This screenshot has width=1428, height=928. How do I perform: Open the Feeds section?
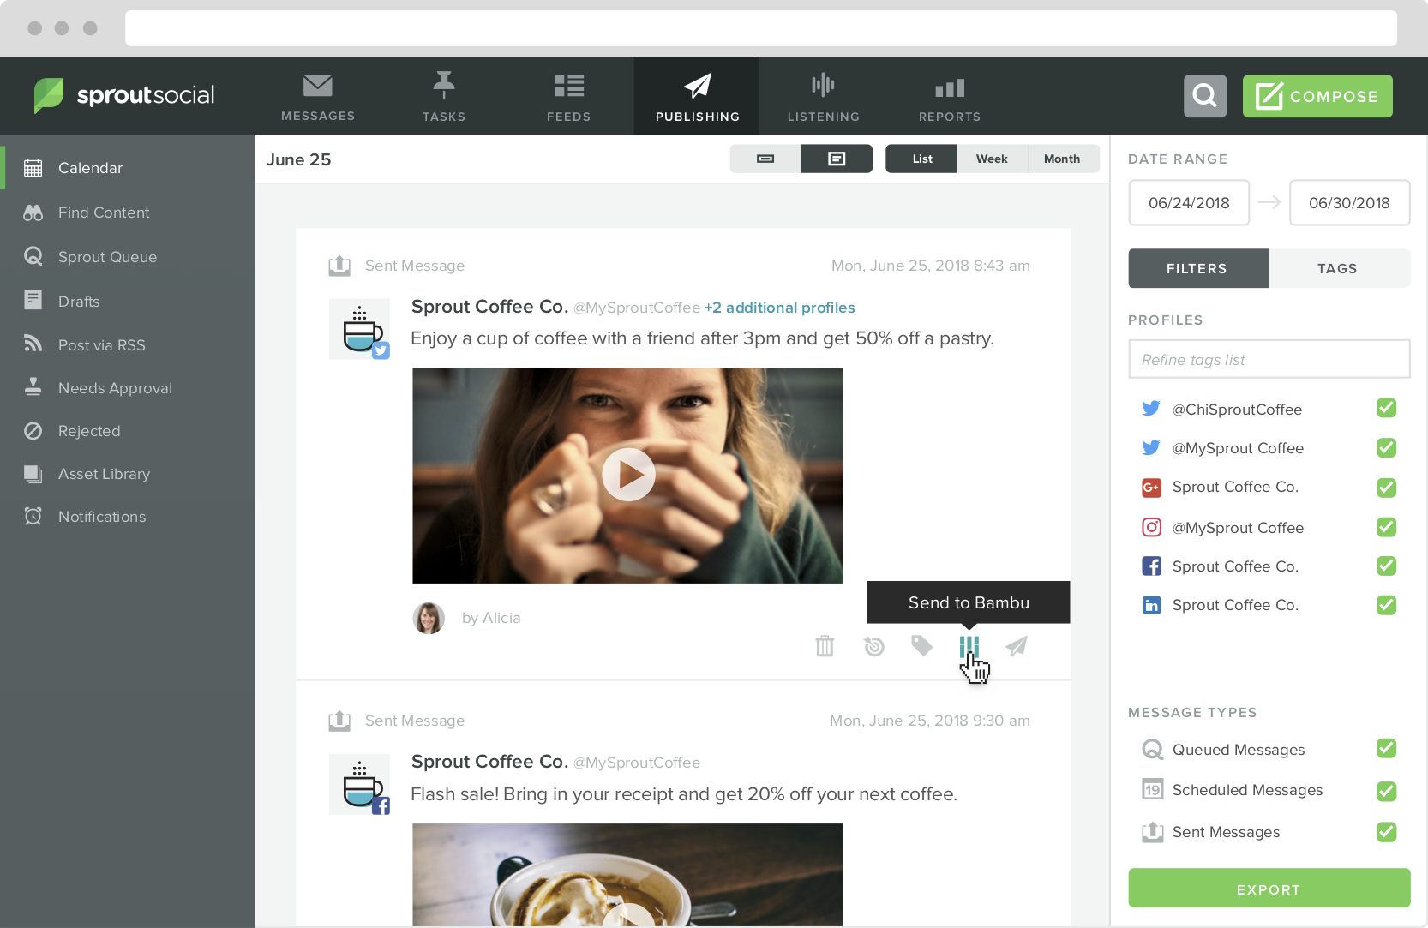(x=569, y=97)
